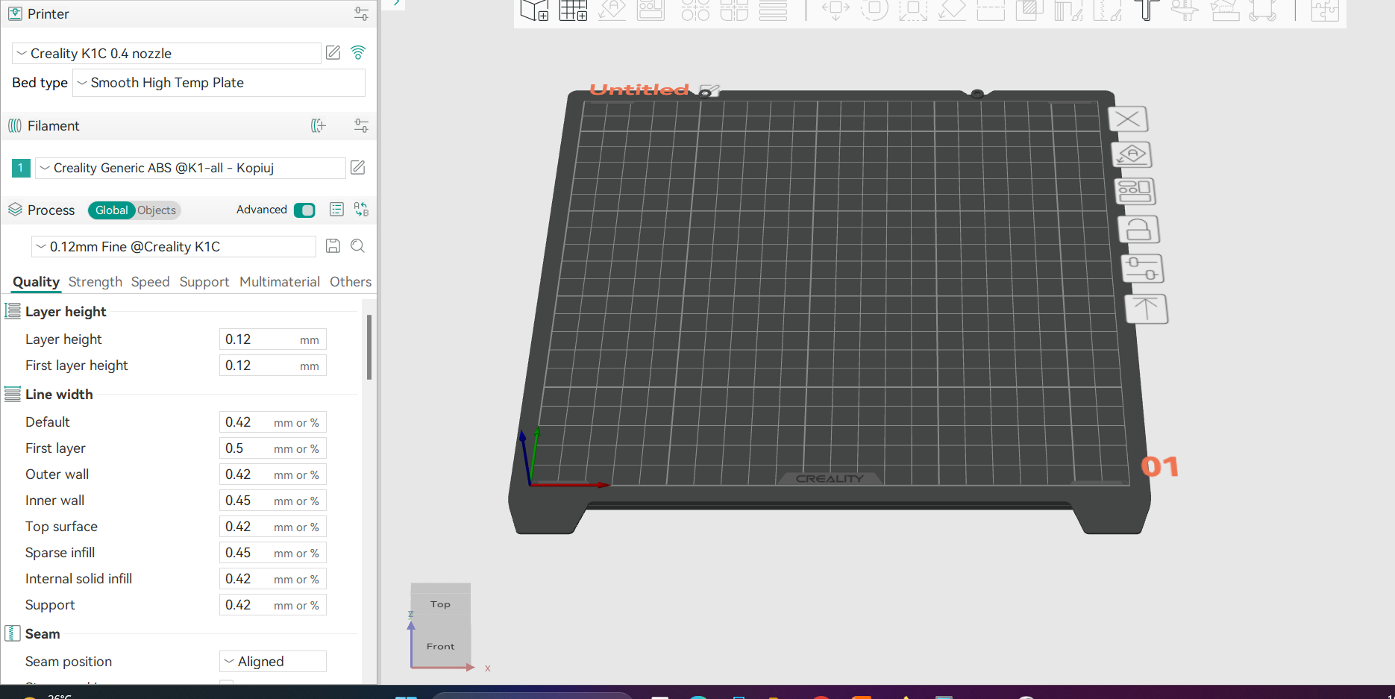Image resolution: width=1395 pixels, height=699 pixels.
Task: Click the Wi-Fi printer connection icon
Action: 358,53
